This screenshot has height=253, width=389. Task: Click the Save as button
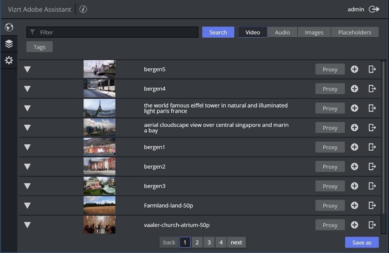click(361, 242)
